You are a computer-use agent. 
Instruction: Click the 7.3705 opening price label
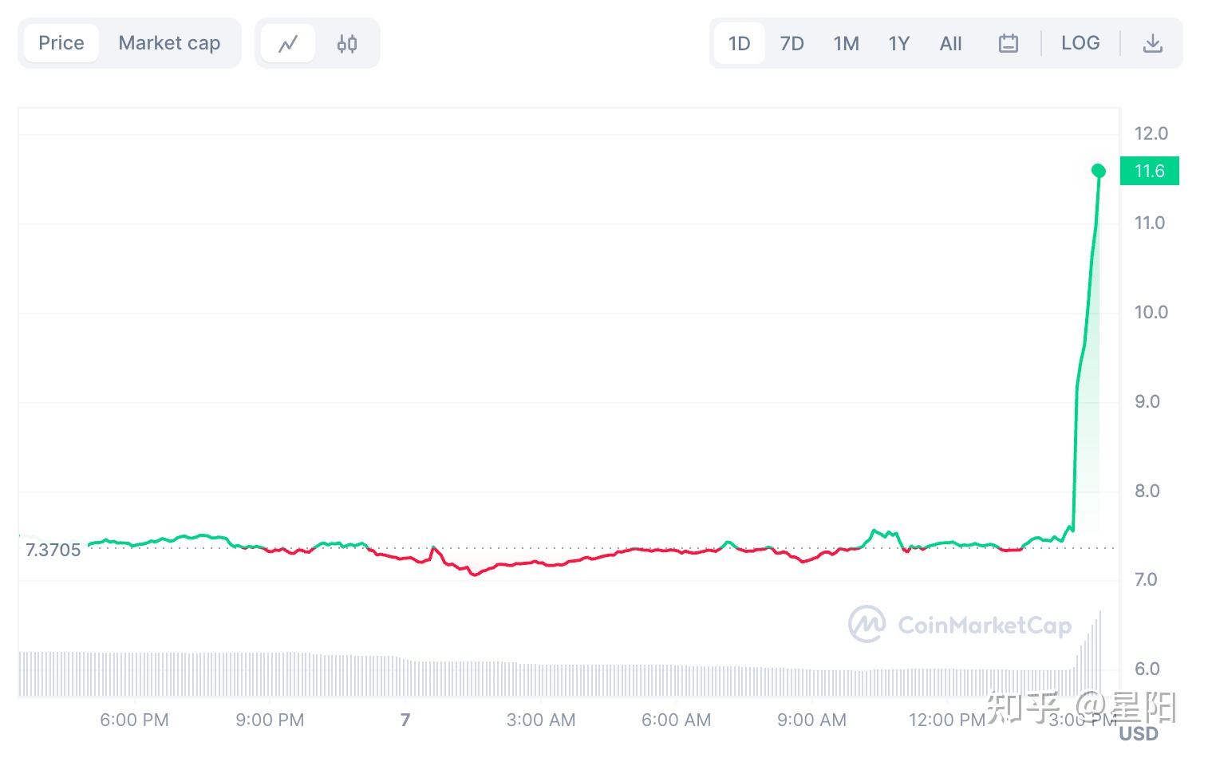[x=53, y=550]
